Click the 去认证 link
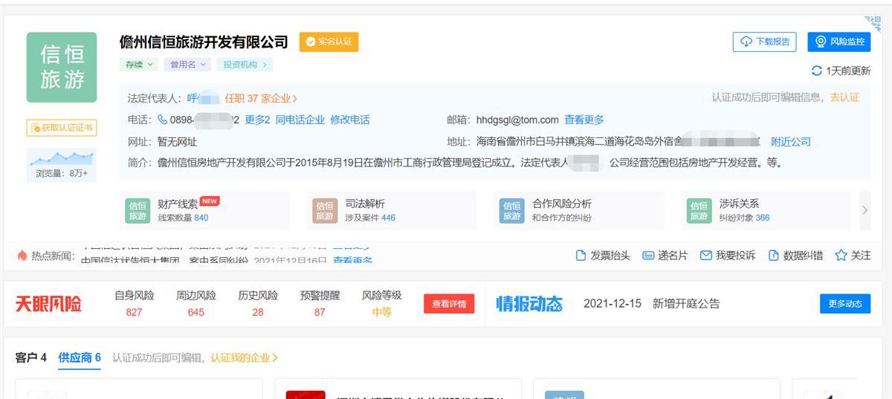This screenshot has height=399, width=892. pos(844,97)
